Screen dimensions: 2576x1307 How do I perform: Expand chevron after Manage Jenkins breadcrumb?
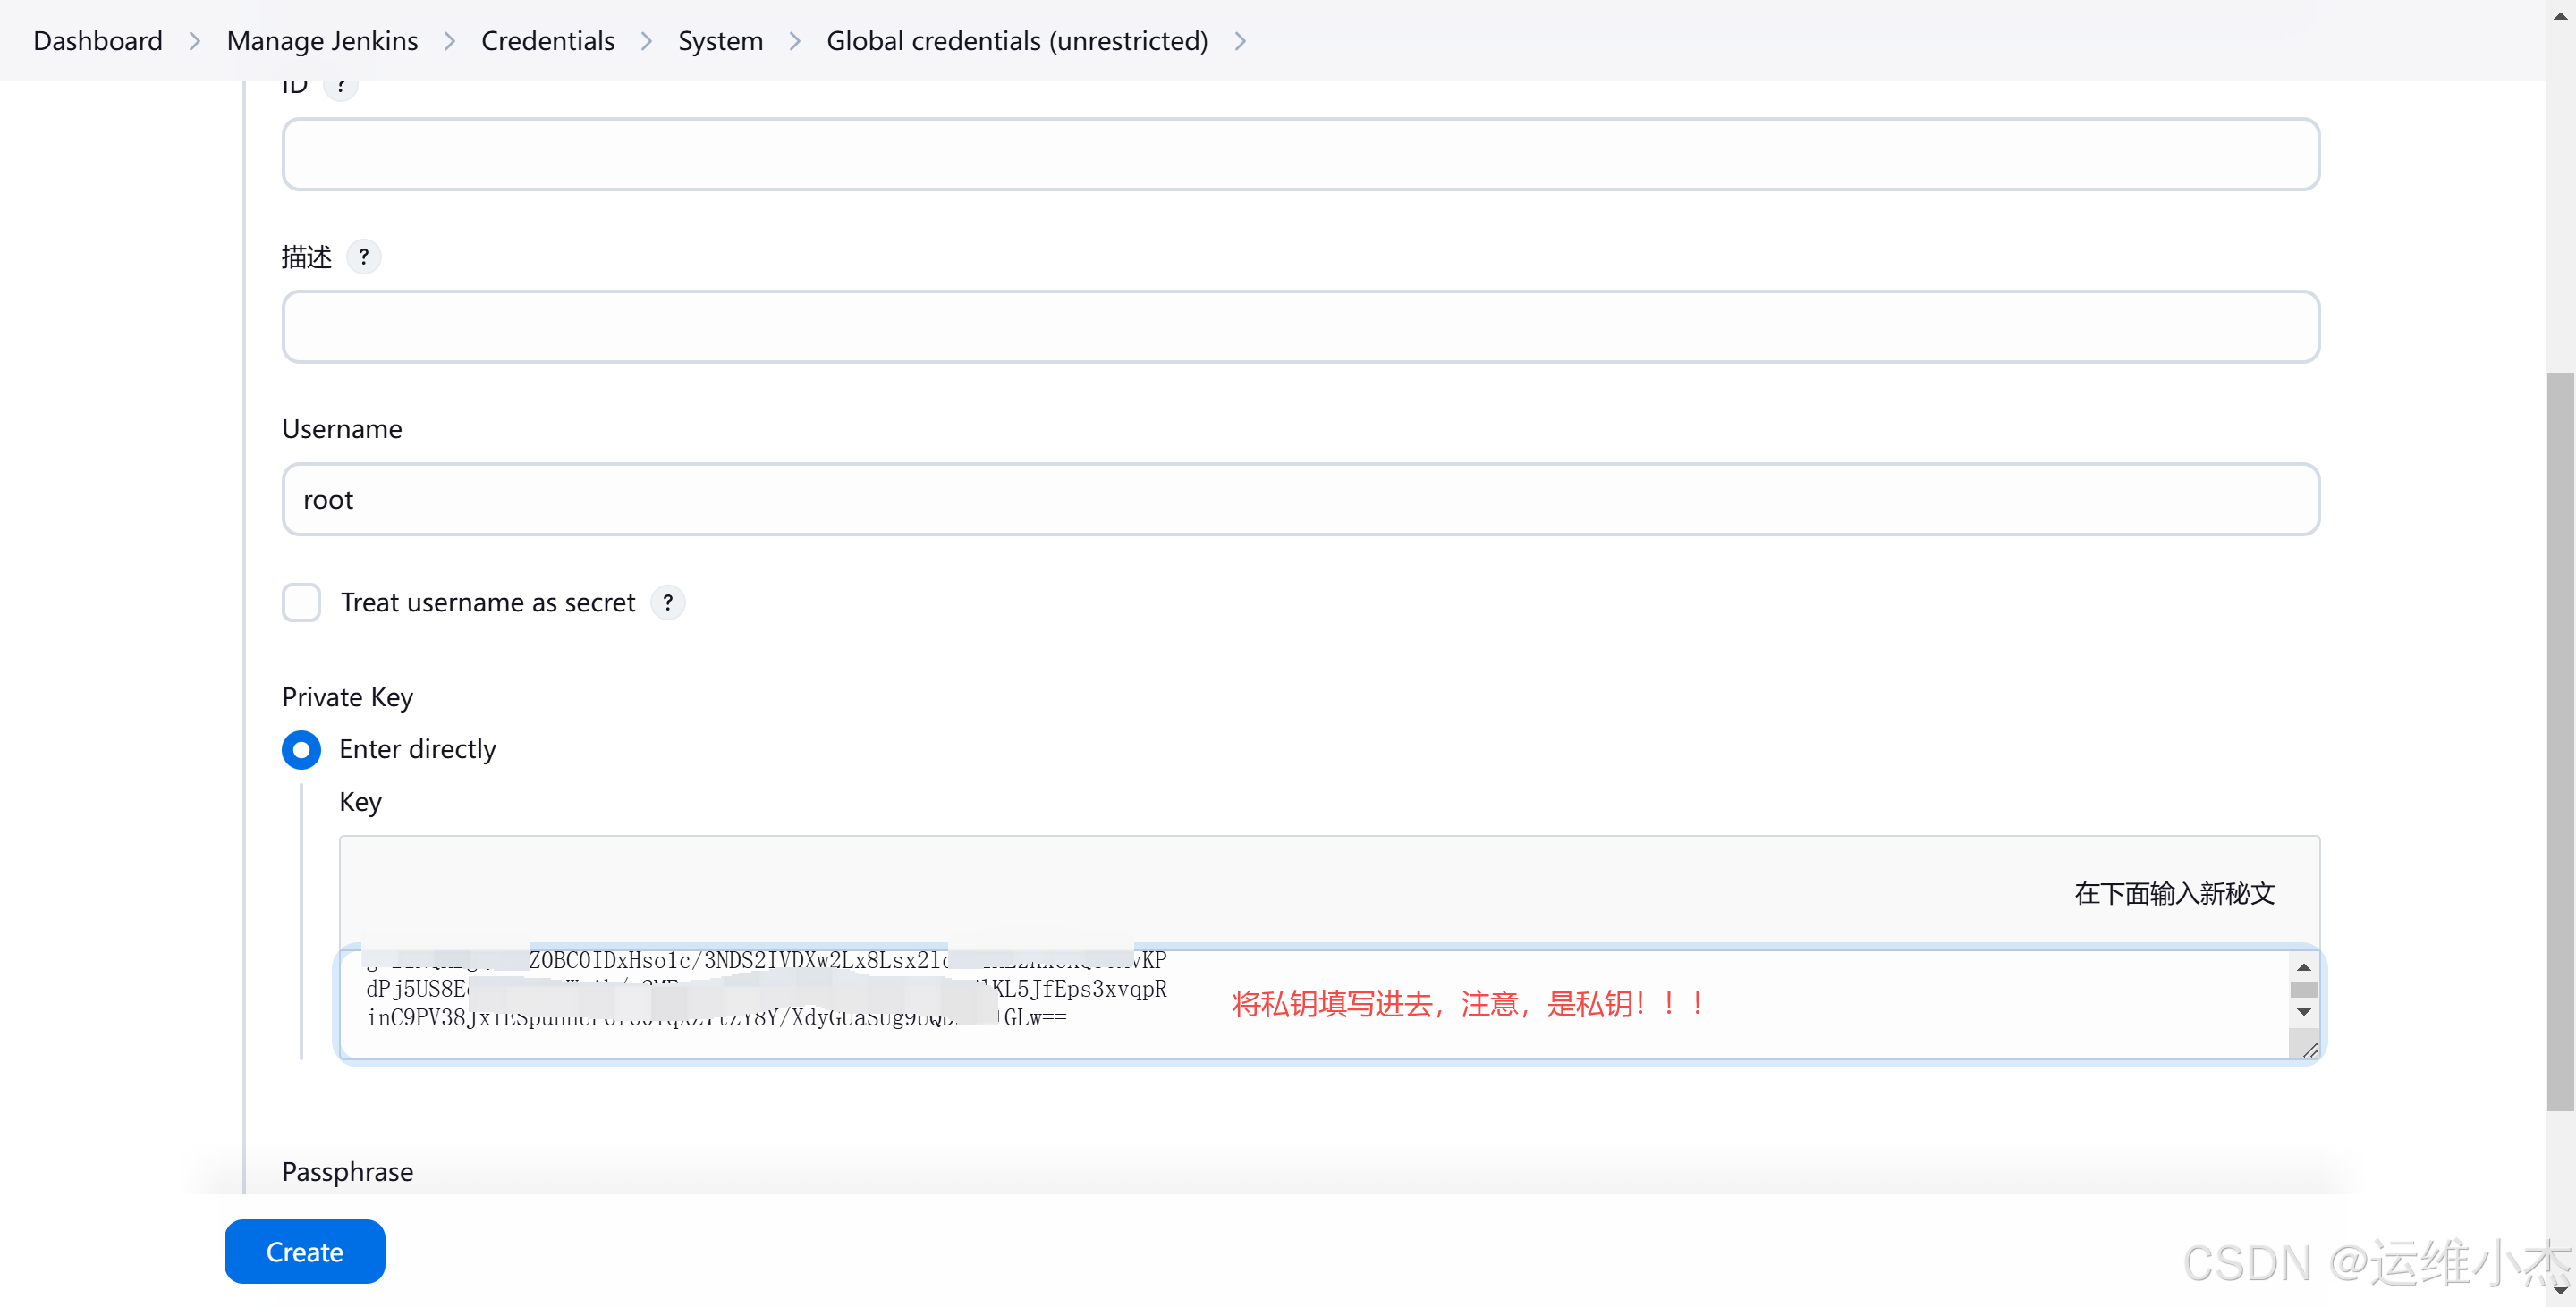pyautogui.click(x=450, y=41)
